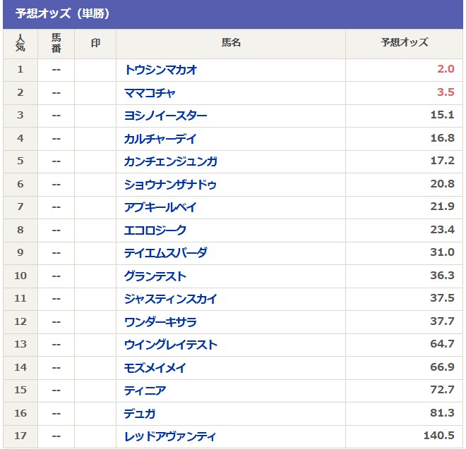Select the カルチャーデイ link

[160, 139]
